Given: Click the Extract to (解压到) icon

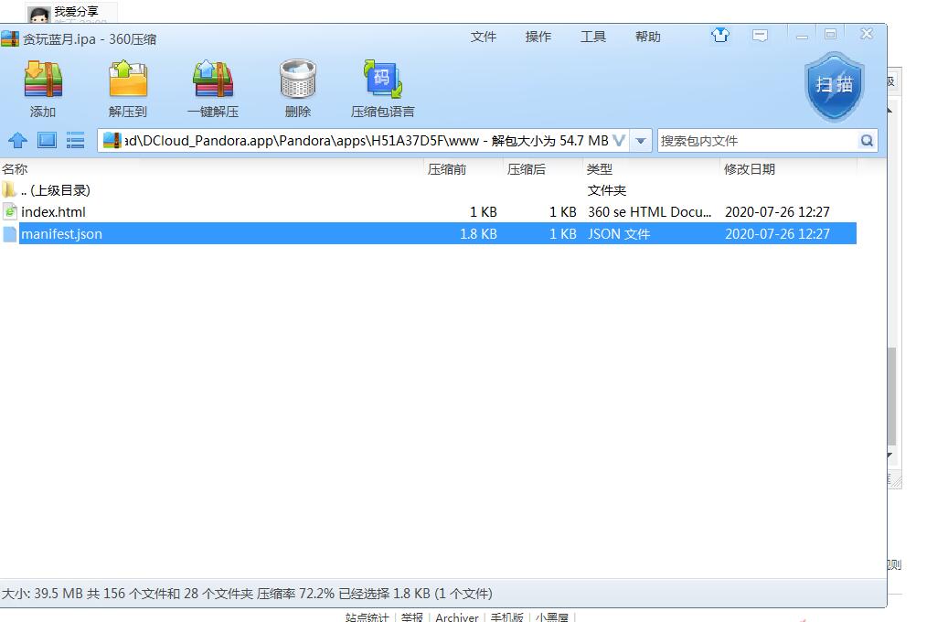Looking at the screenshot, I should (x=128, y=80).
